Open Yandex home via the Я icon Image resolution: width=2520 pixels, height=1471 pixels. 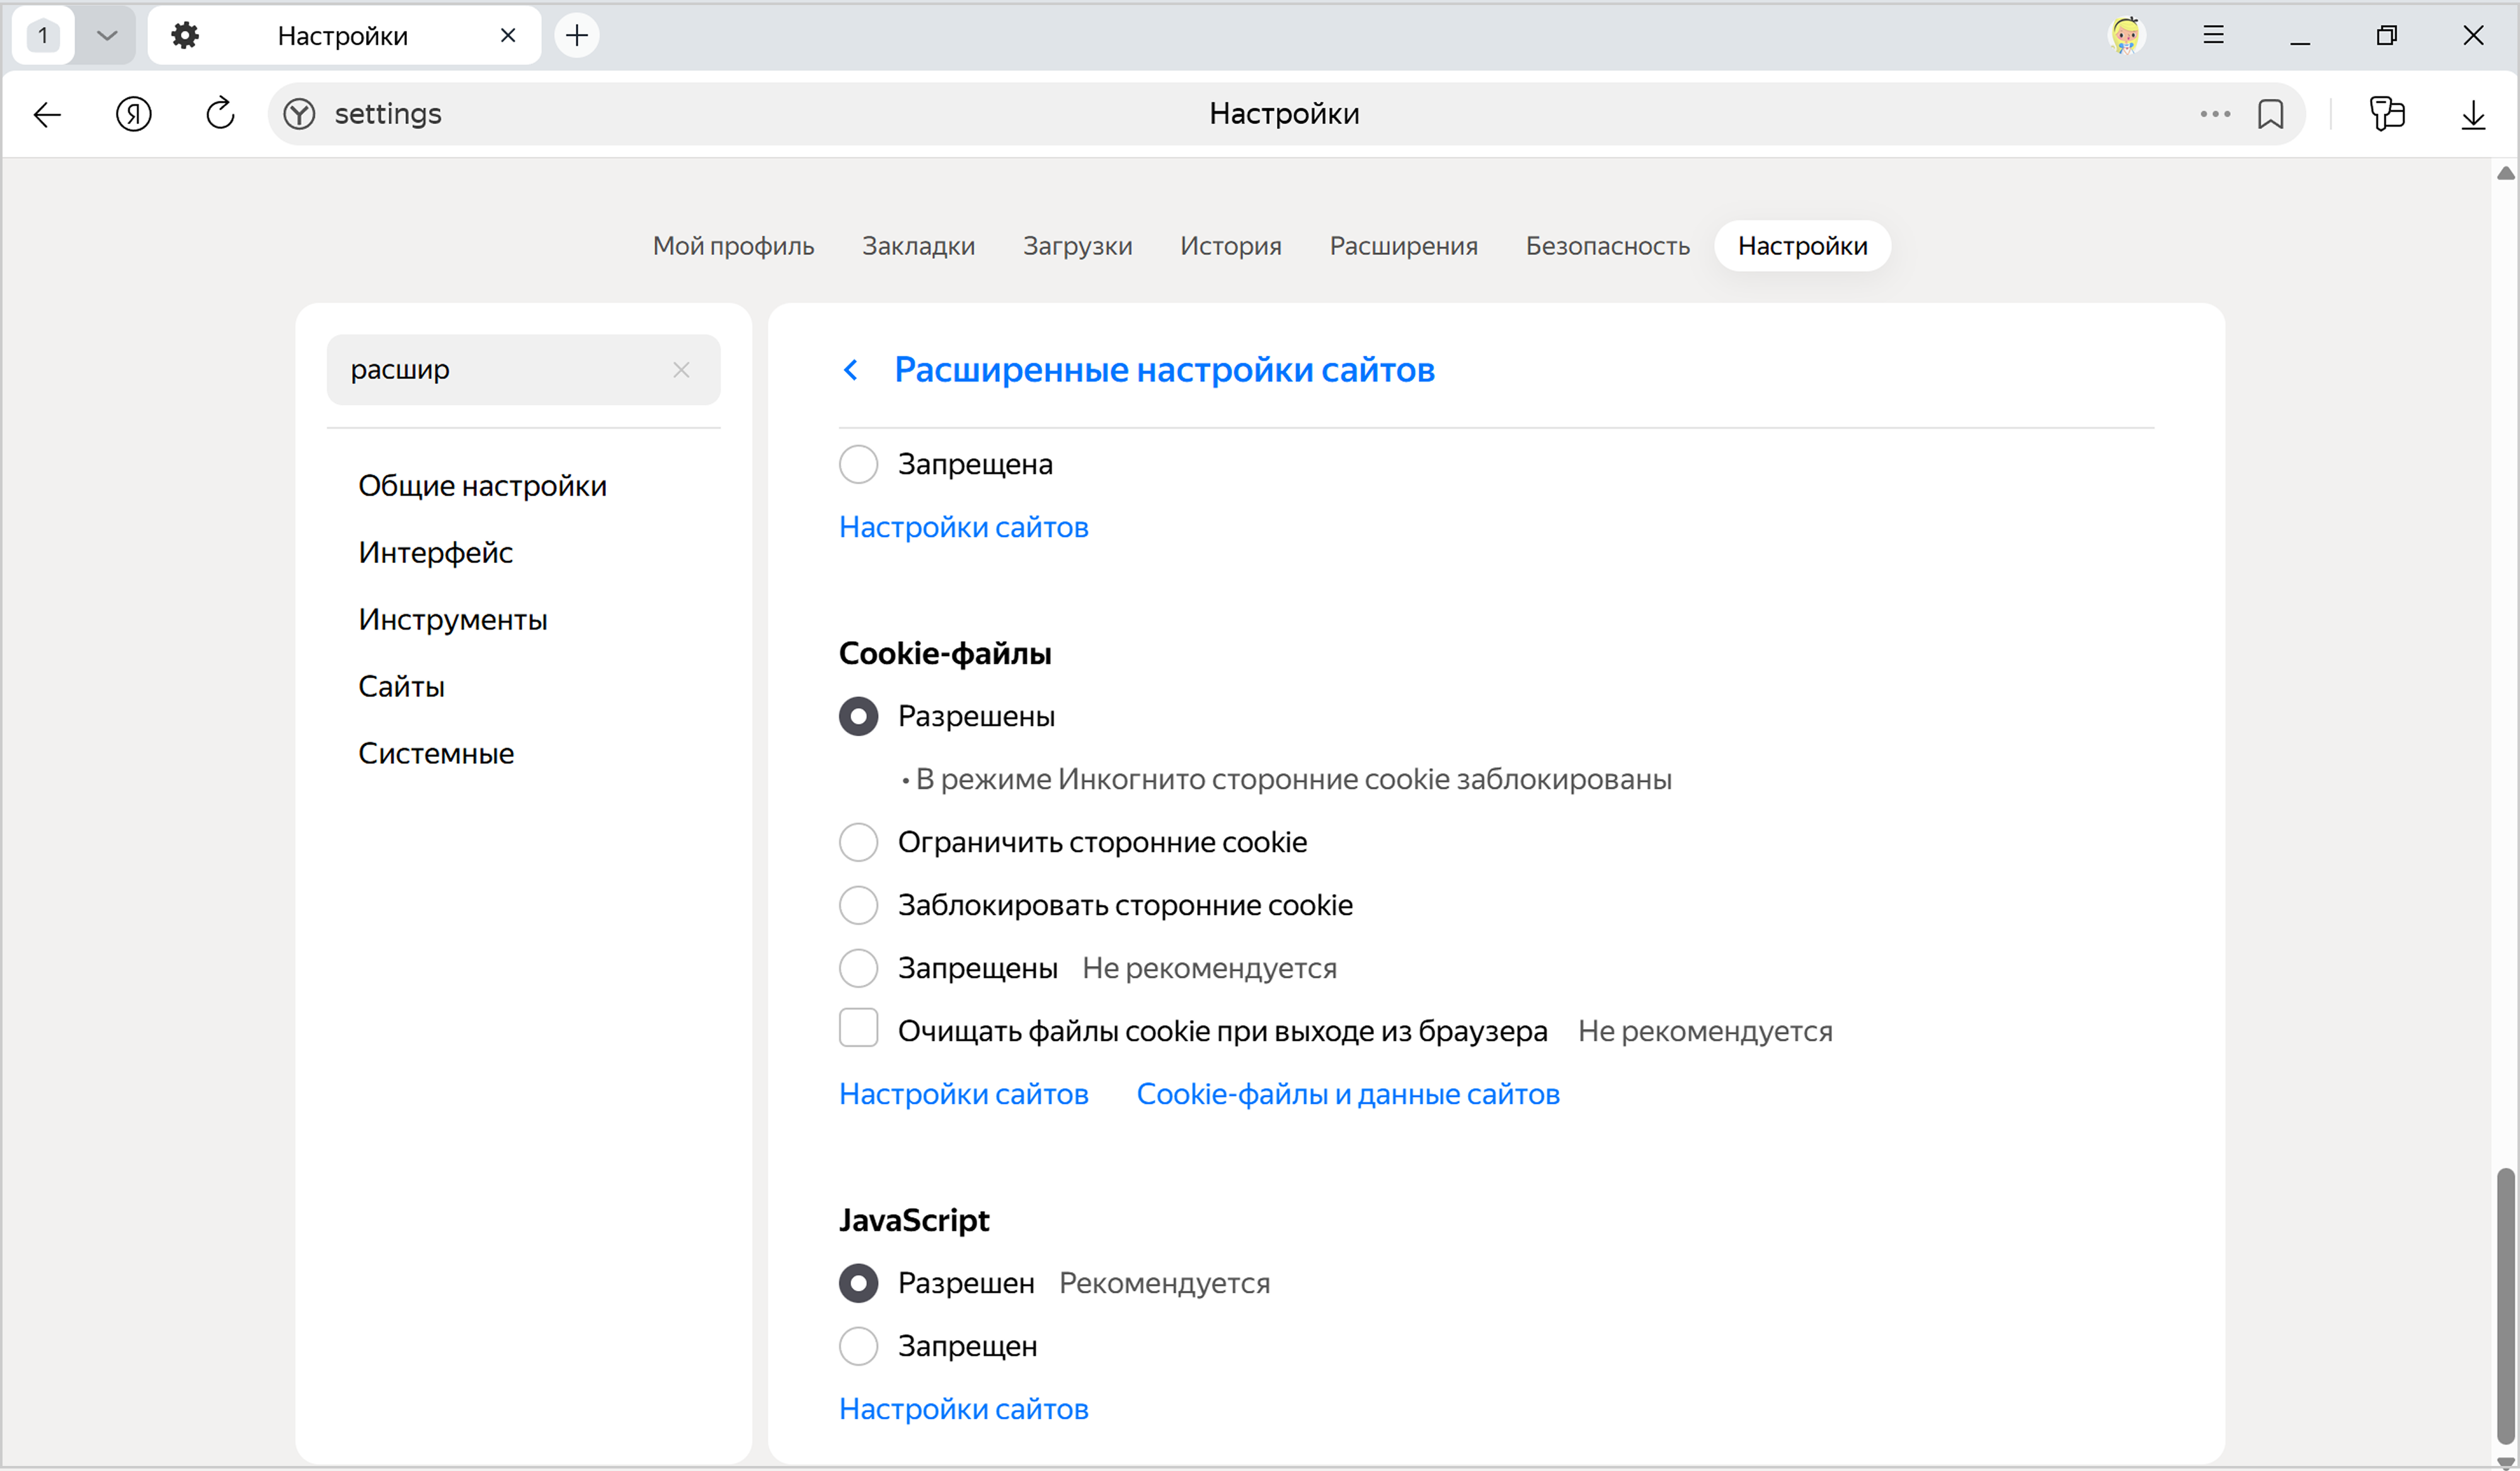pos(133,114)
